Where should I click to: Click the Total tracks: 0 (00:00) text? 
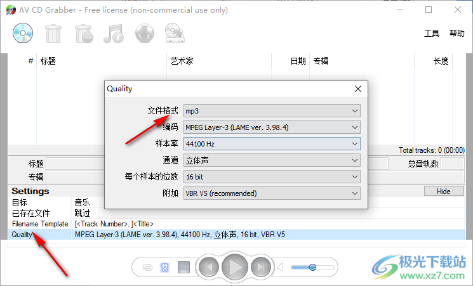431,150
